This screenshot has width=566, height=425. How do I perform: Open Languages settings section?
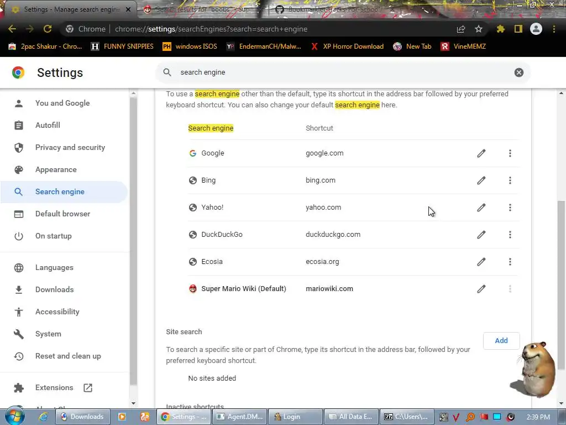(x=54, y=267)
